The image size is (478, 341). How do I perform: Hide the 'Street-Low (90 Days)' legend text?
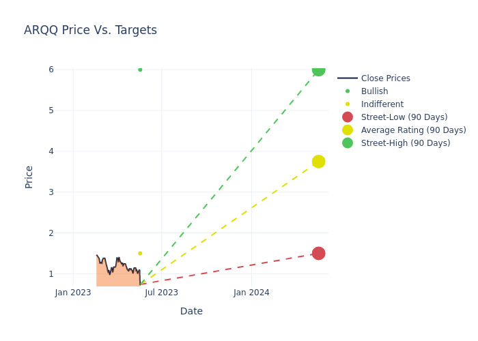click(404, 117)
